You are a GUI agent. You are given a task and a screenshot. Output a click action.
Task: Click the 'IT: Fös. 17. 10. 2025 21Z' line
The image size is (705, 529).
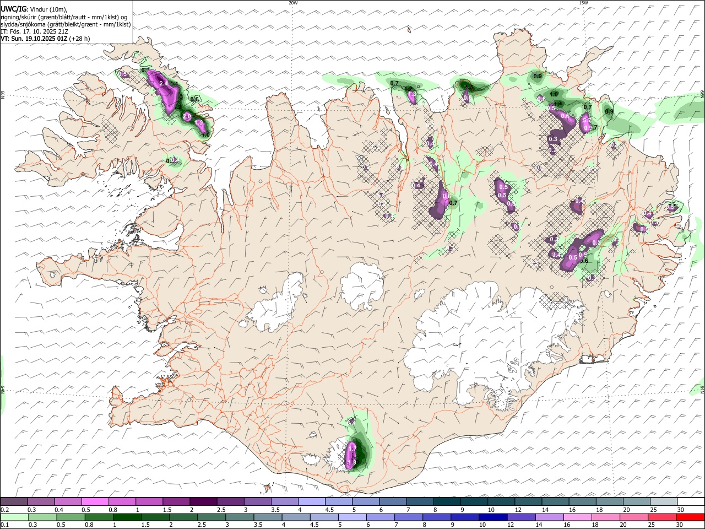(34, 31)
